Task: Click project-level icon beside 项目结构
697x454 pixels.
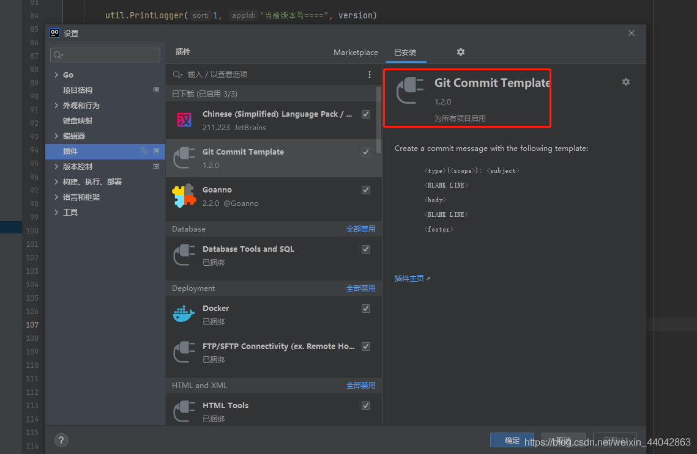Action: pyautogui.click(x=157, y=90)
